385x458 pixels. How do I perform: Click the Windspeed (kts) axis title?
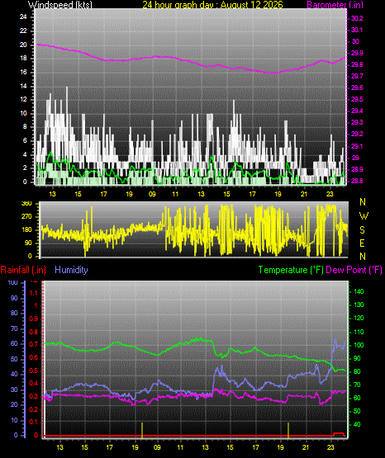click(x=60, y=4)
